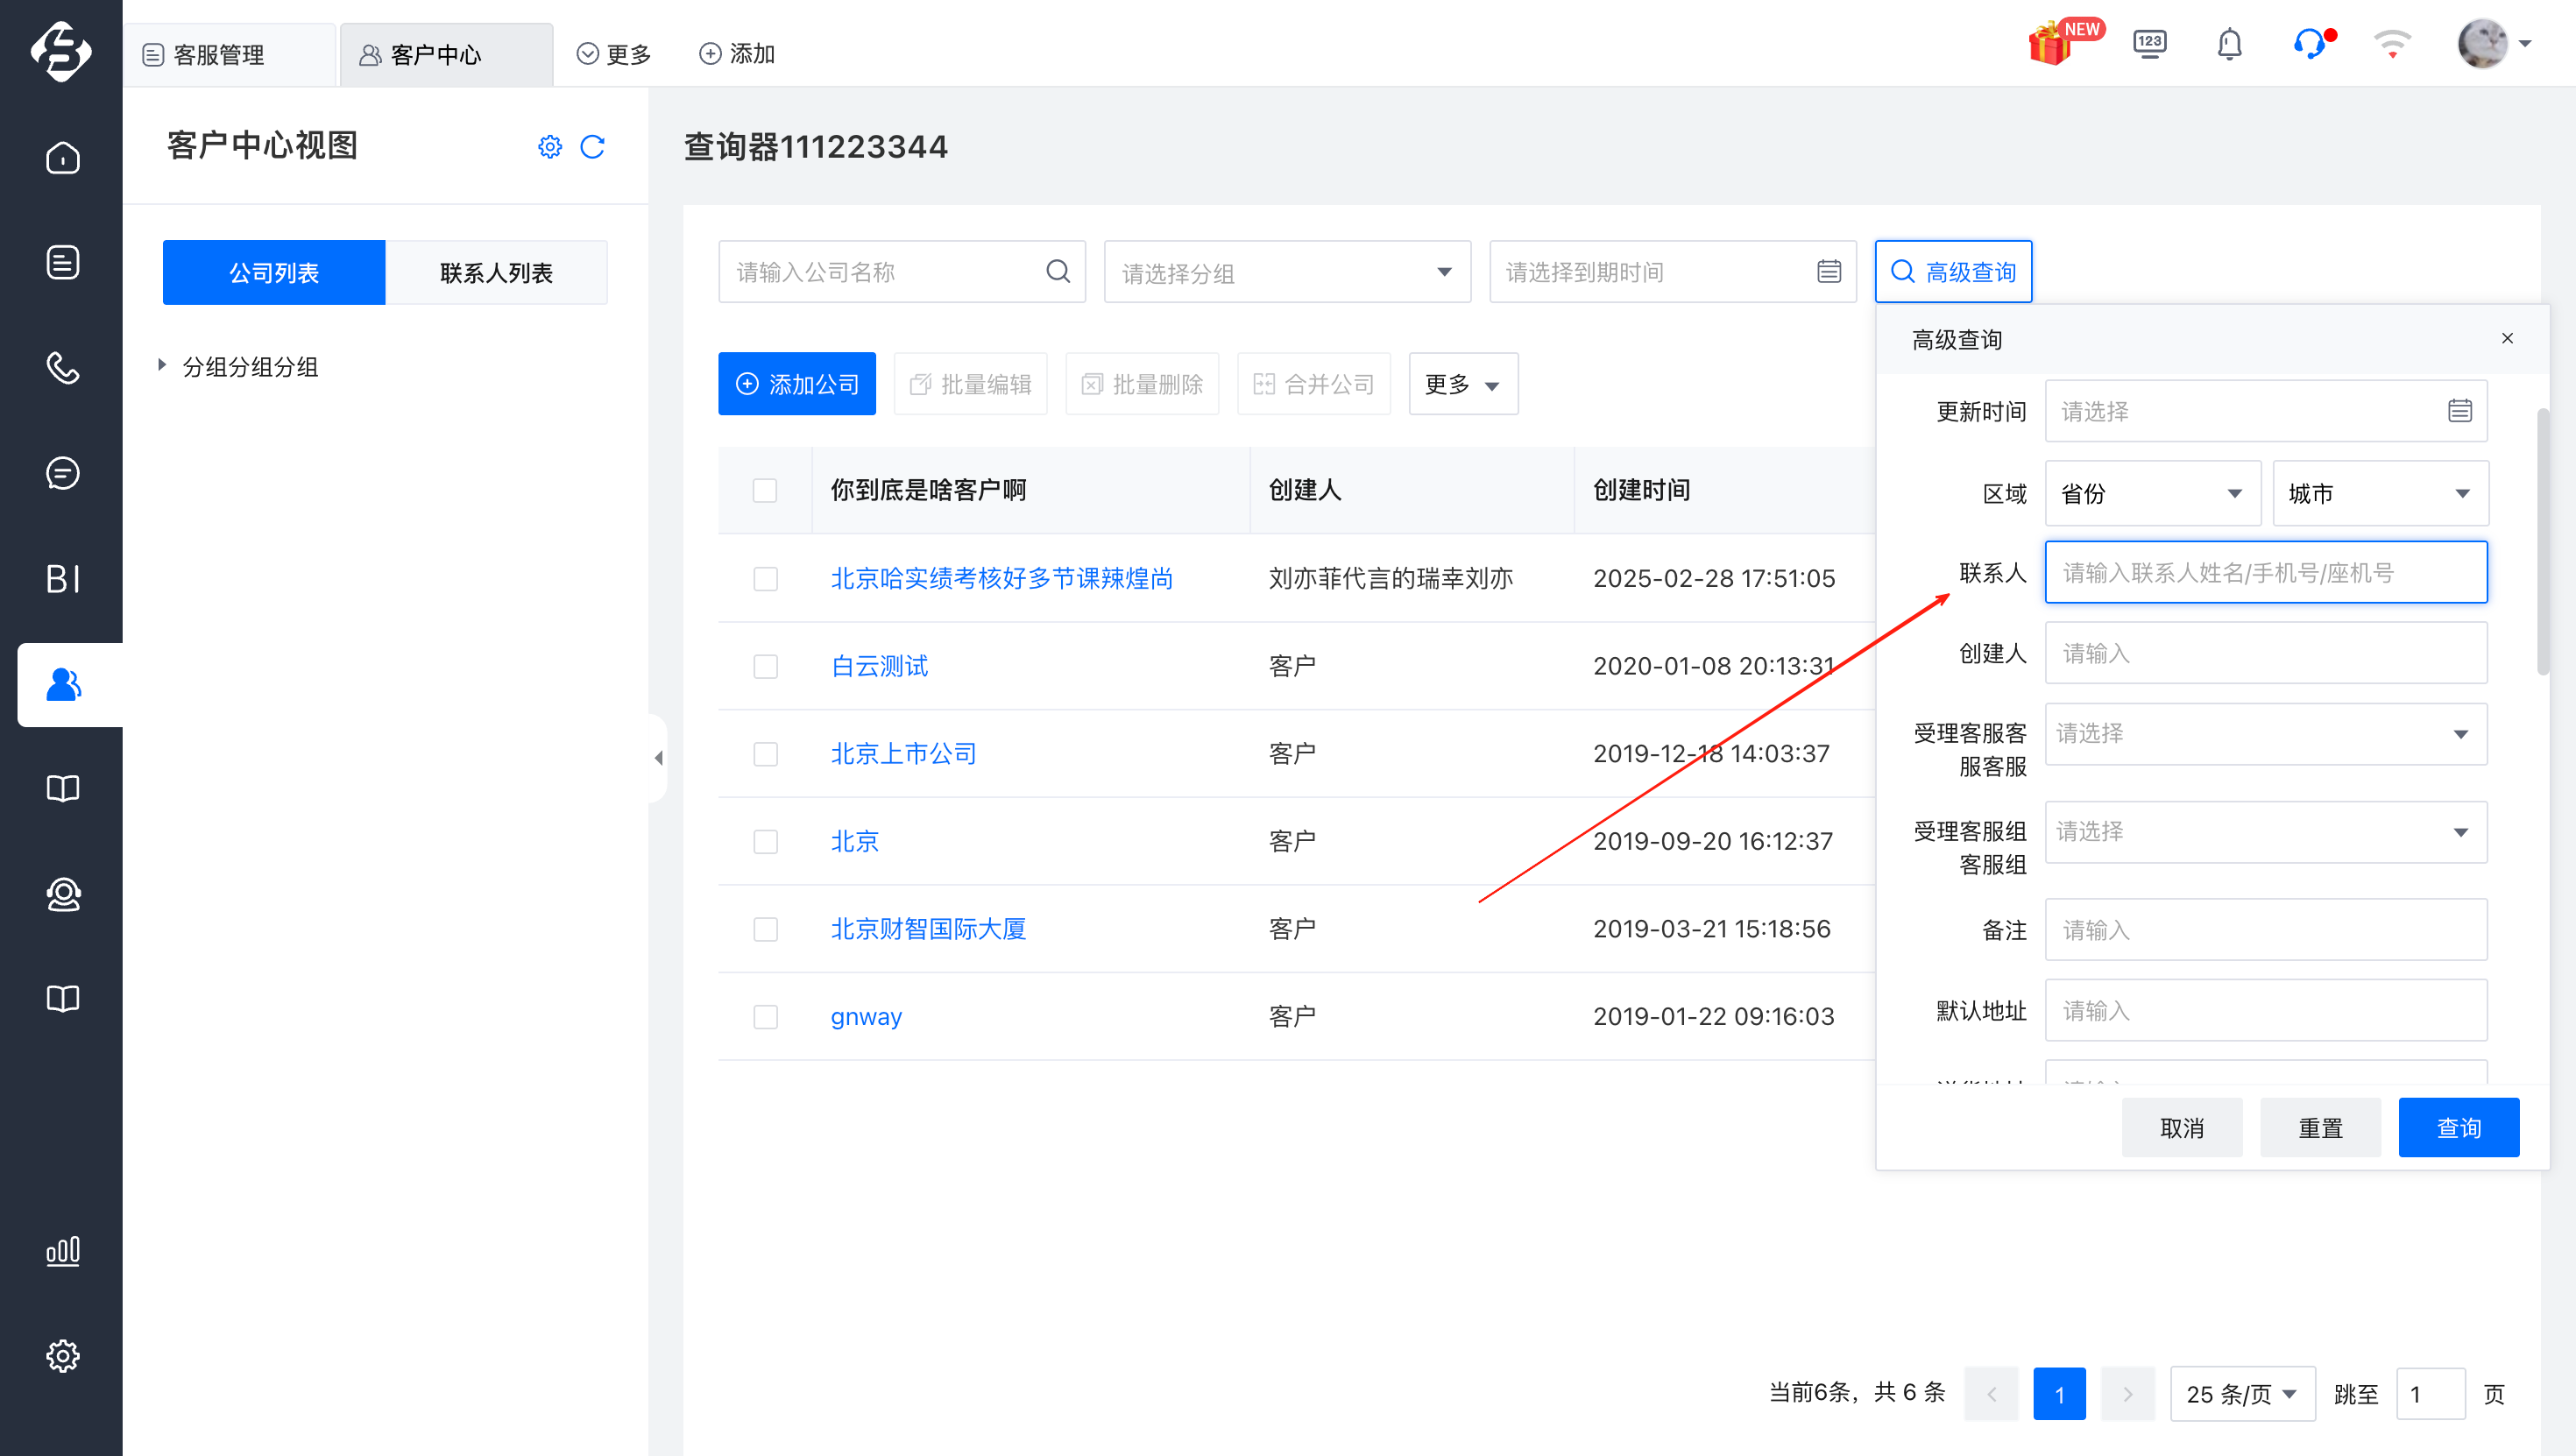Focus the 联系人 name/phone input field

point(2265,572)
